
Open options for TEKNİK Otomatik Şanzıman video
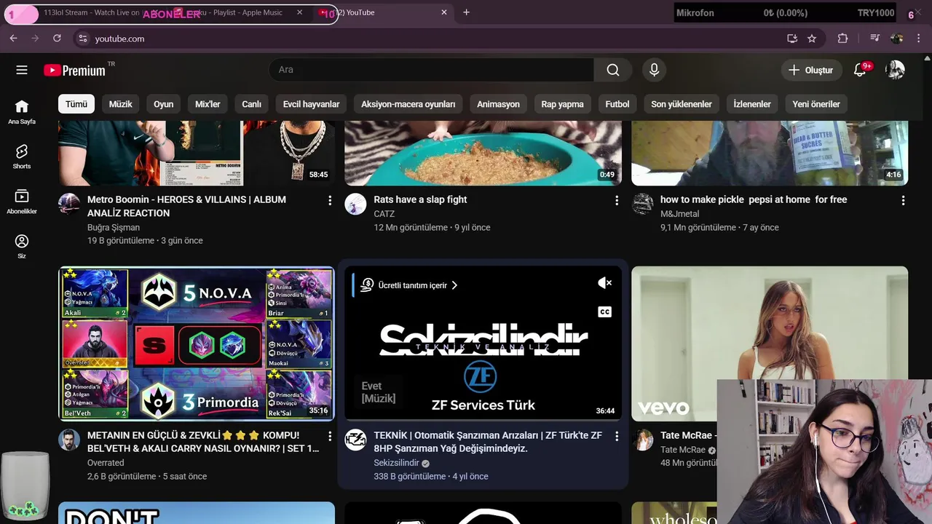617,436
